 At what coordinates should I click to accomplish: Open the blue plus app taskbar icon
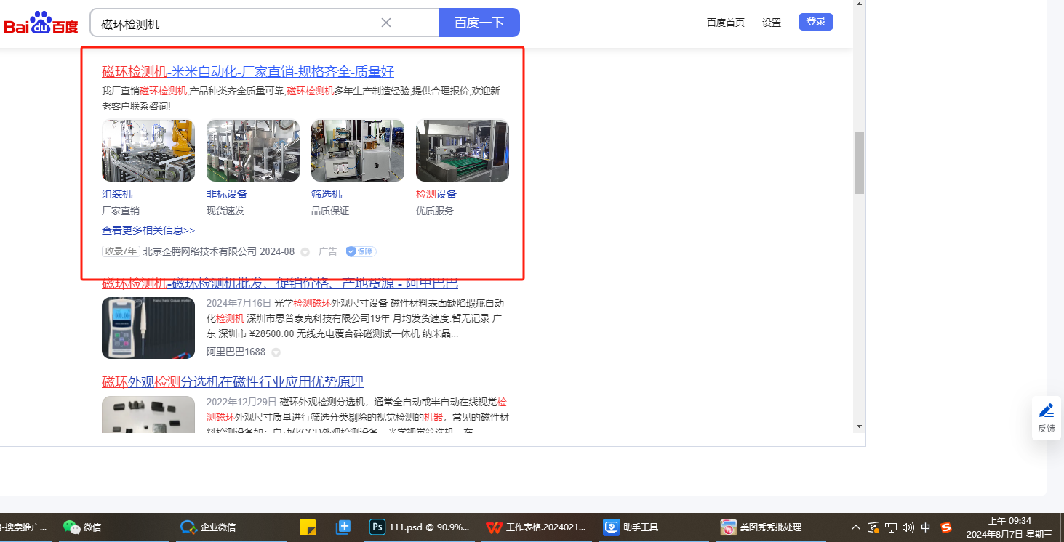(x=343, y=527)
